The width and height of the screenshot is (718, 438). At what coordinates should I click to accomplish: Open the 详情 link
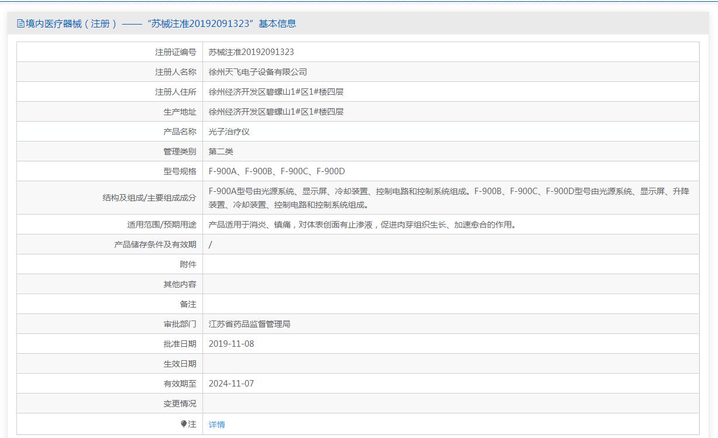(x=217, y=425)
